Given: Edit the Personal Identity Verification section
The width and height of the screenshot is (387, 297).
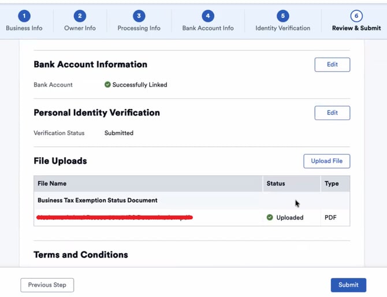Looking at the screenshot, I should pyautogui.click(x=332, y=113).
